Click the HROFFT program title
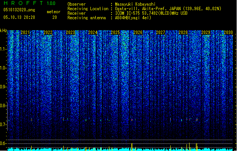 point(23,3)
